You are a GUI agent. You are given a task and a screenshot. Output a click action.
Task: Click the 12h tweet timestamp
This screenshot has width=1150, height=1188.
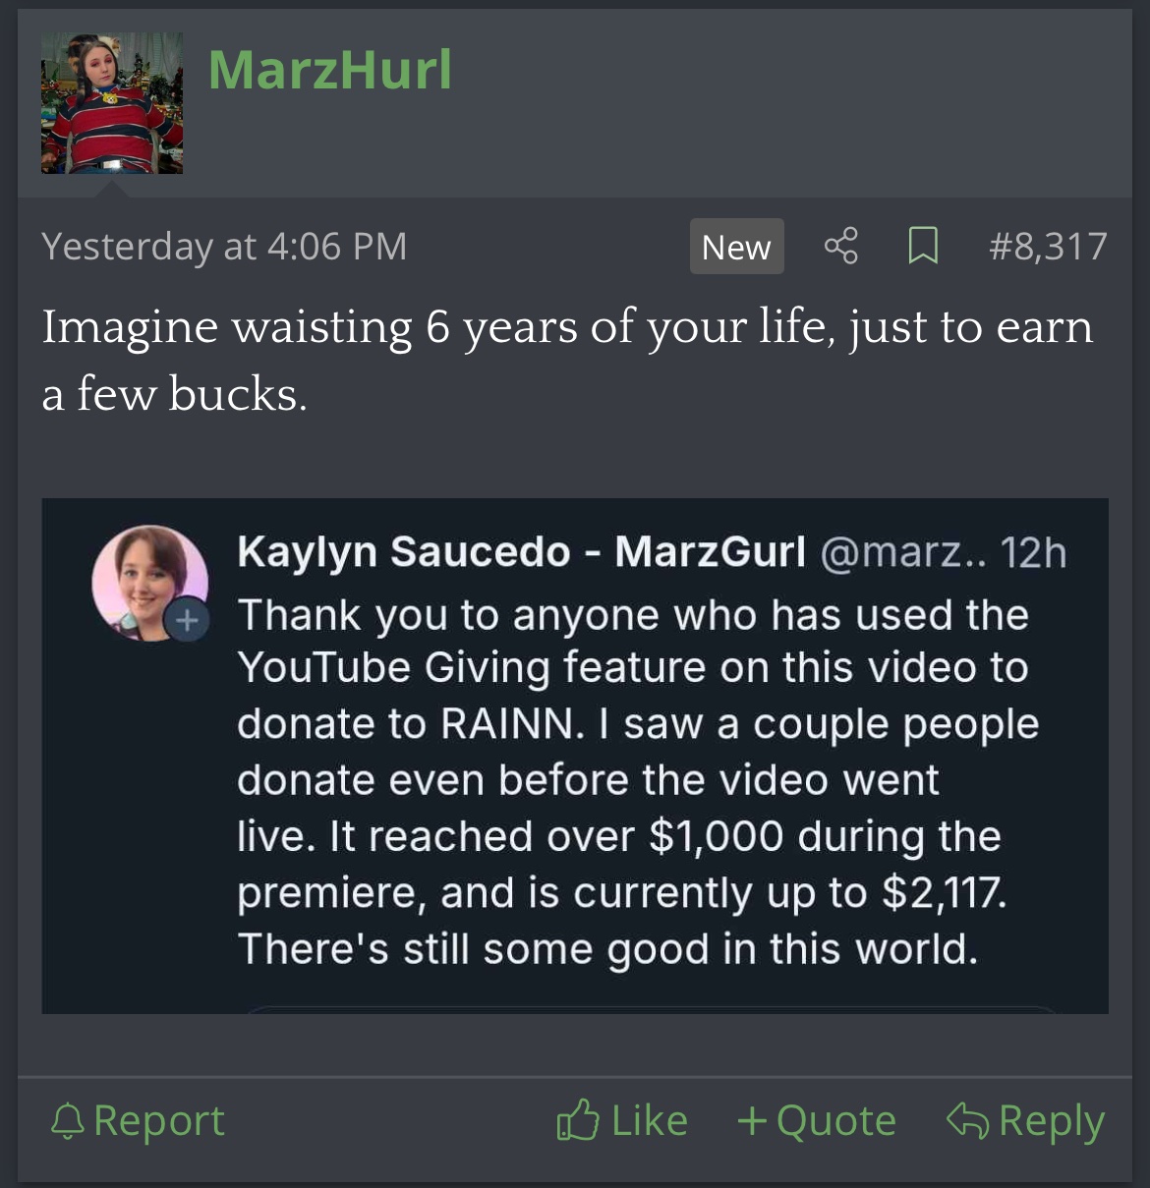point(1033,552)
